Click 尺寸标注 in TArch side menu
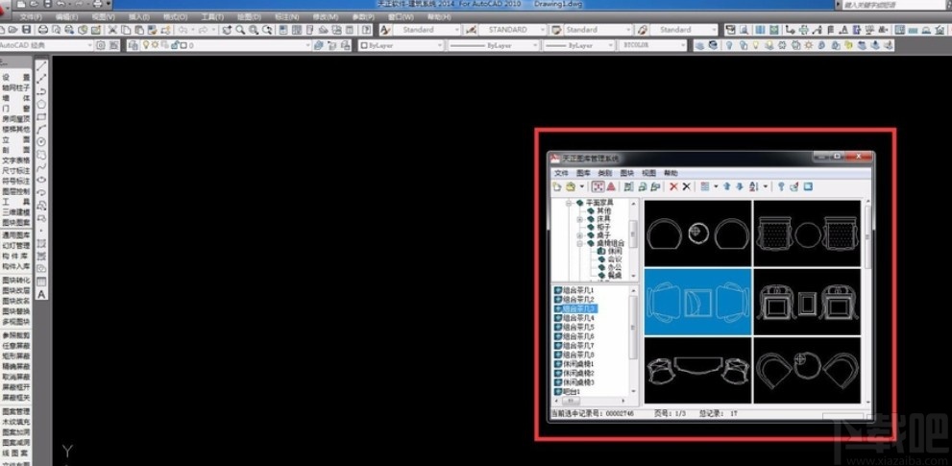This screenshot has height=466, width=952. pyautogui.click(x=15, y=171)
